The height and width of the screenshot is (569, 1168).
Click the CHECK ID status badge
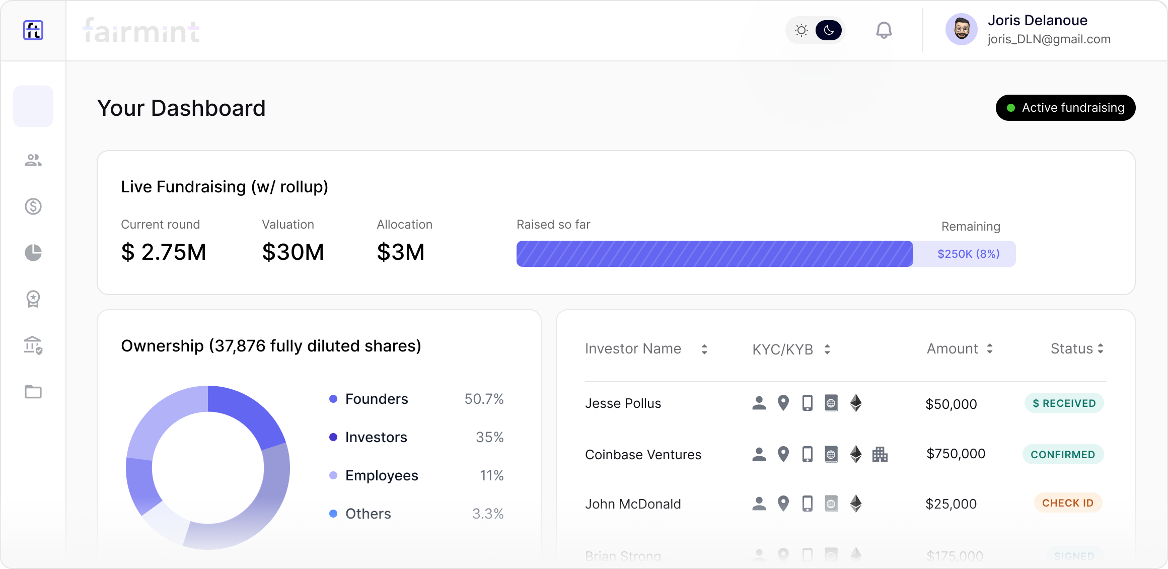point(1067,503)
